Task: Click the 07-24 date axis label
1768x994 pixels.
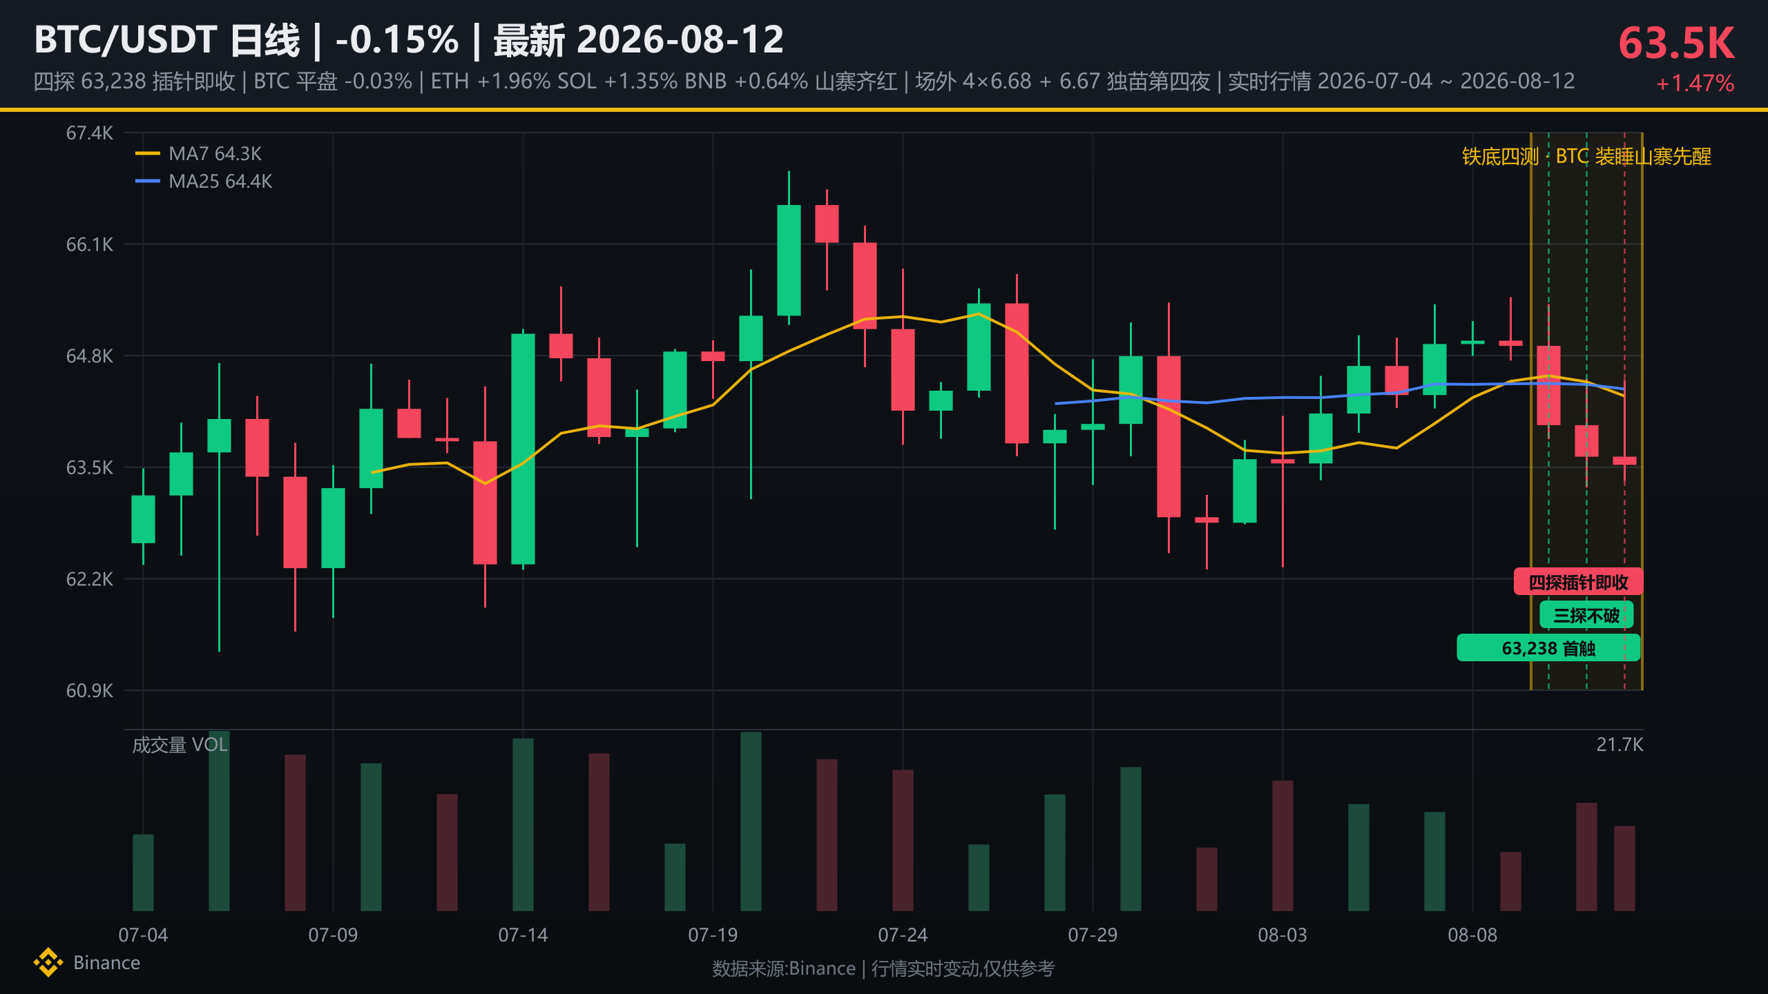Action: click(x=903, y=935)
